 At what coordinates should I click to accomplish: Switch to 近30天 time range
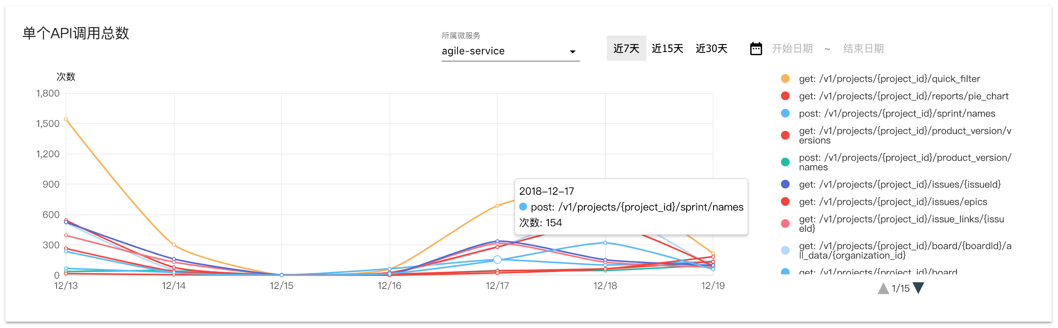(x=711, y=48)
